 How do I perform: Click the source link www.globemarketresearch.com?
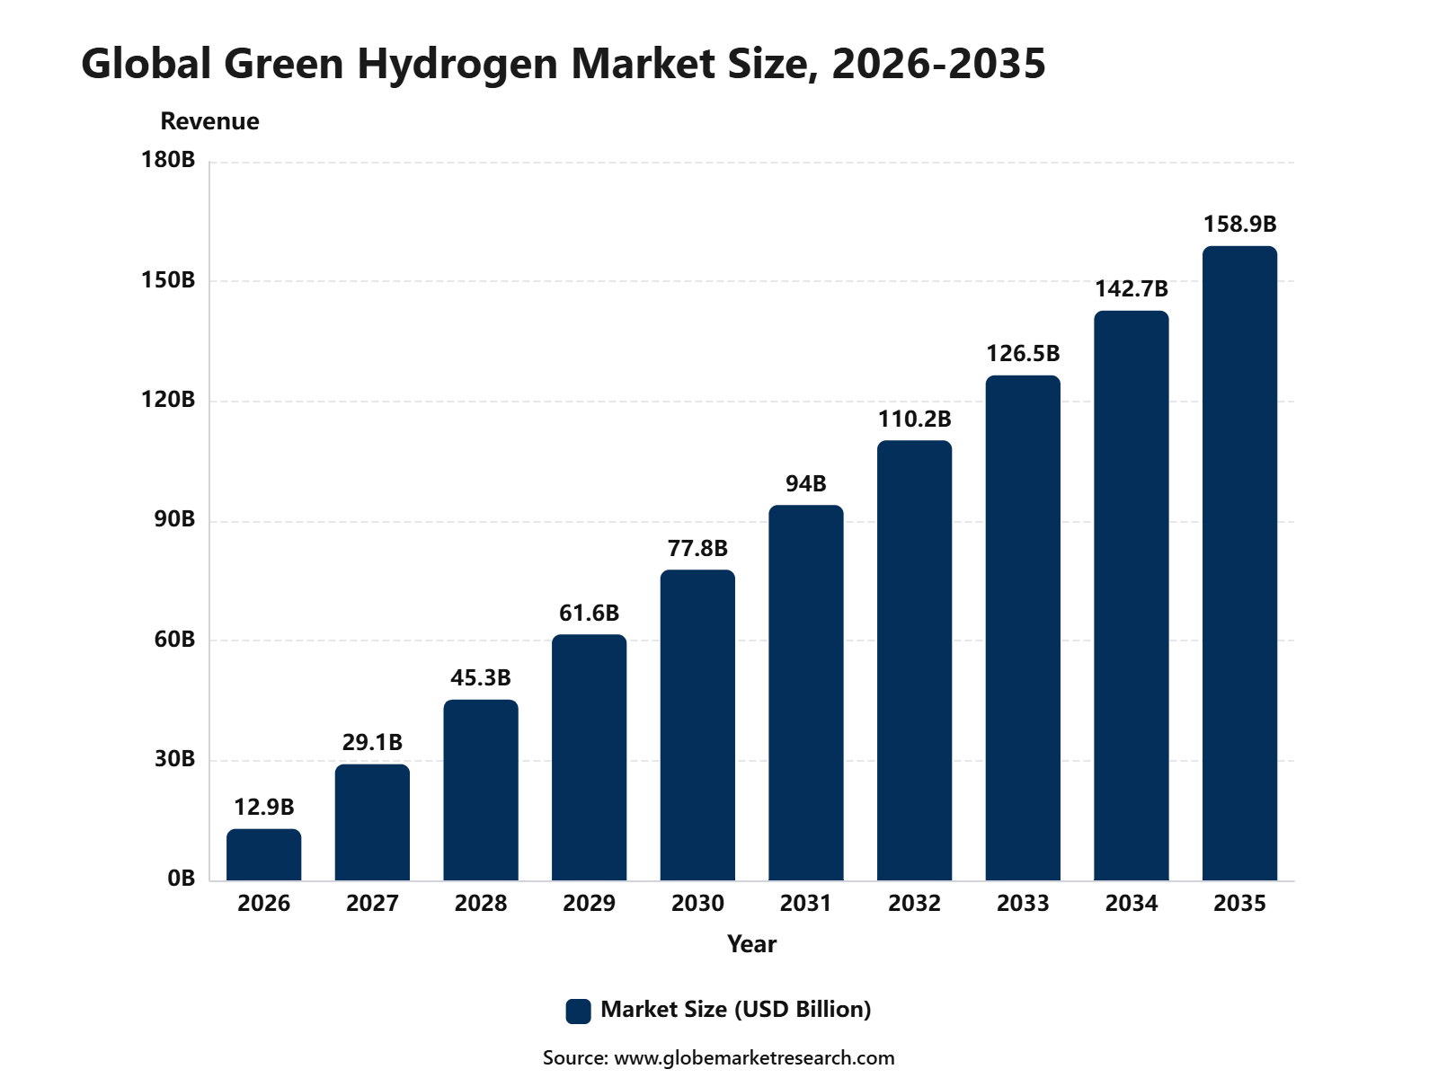tap(754, 1057)
